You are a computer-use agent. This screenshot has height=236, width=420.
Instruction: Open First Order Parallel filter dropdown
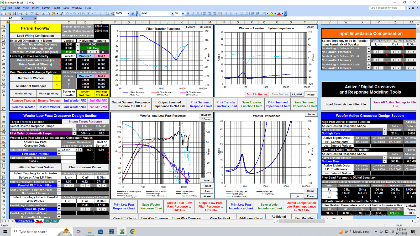[x=59, y=154]
